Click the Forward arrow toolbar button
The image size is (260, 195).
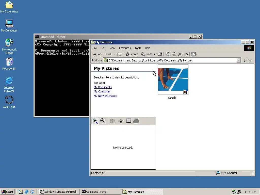pos(110,54)
